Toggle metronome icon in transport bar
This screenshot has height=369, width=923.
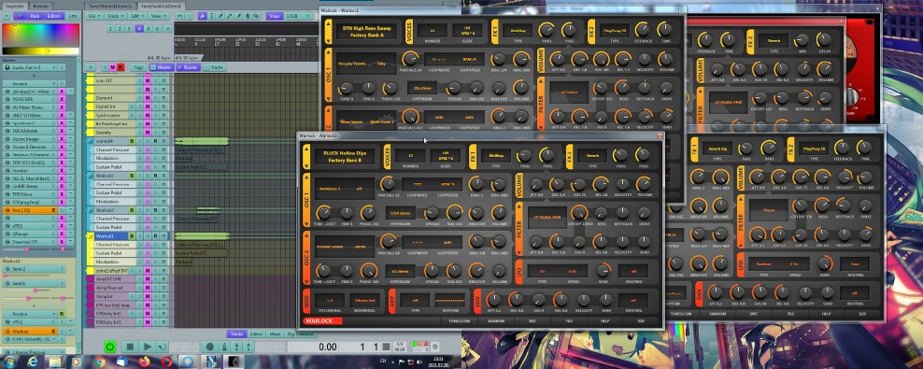click(224, 347)
